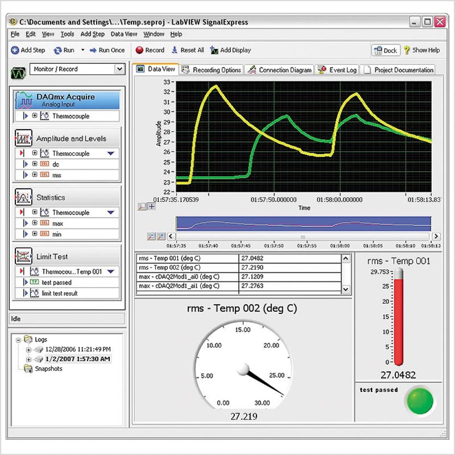Click the Dock button
Viewport: 455px width, 455px height.
pos(386,50)
